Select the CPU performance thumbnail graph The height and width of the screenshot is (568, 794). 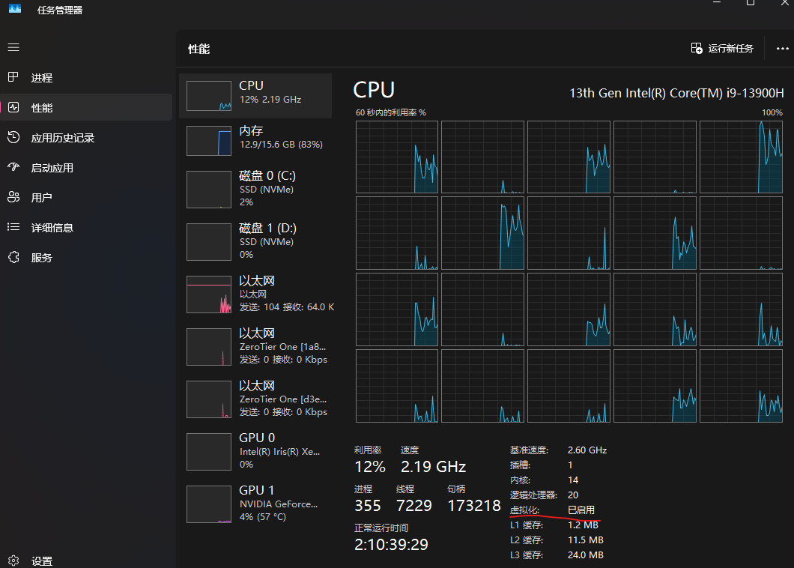209,96
